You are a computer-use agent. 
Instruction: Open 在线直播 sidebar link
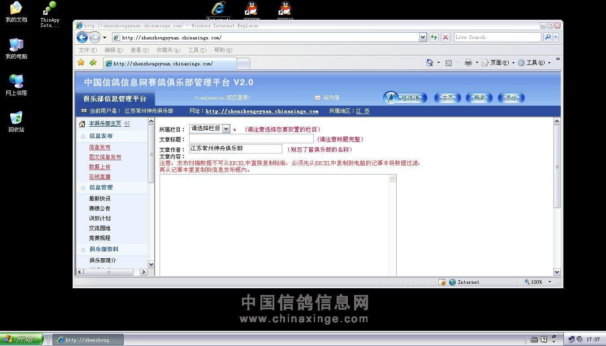(x=100, y=177)
